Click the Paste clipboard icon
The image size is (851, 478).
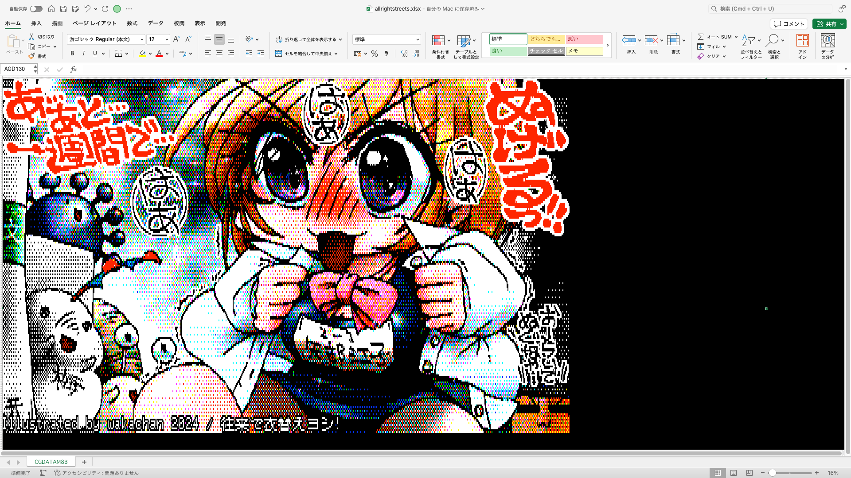coord(13,41)
